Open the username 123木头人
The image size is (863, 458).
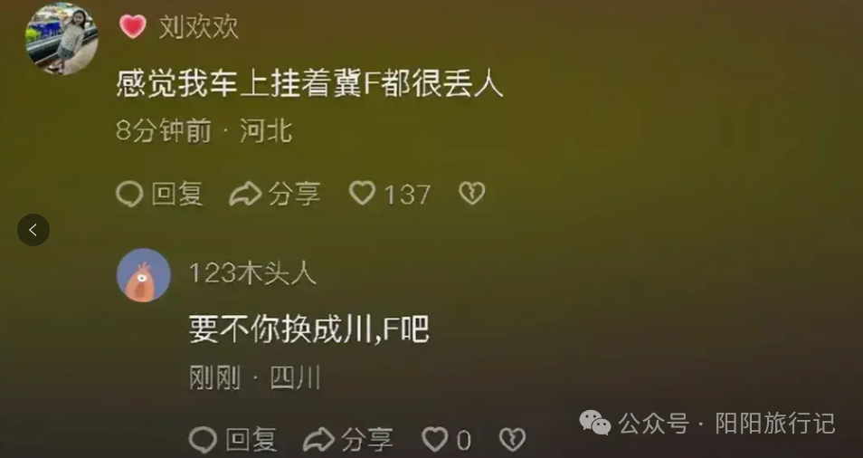tap(252, 273)
